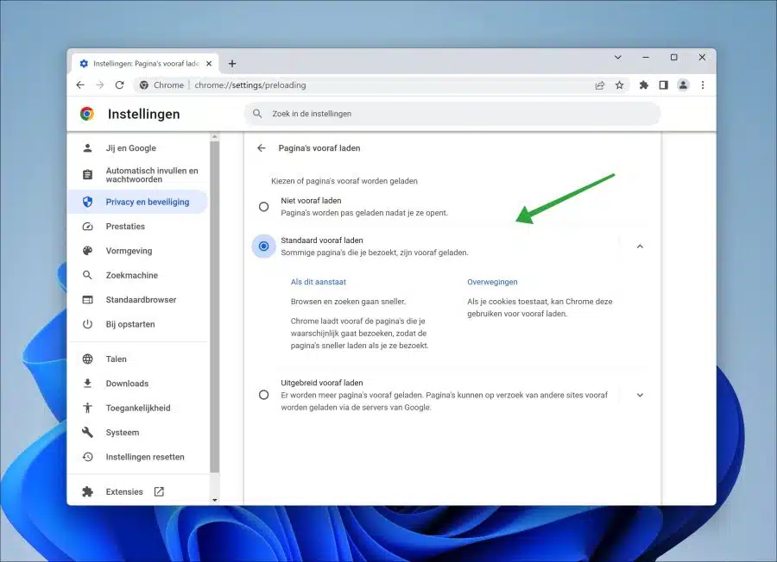The width and height of the screenshot is (777, 562).
Task: Reload the settings page
Action: (x=119, y=85)
